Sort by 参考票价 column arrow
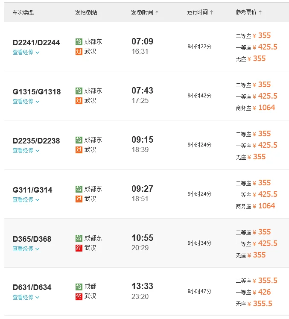Viewport: 289px width, 319px height. 260,12
